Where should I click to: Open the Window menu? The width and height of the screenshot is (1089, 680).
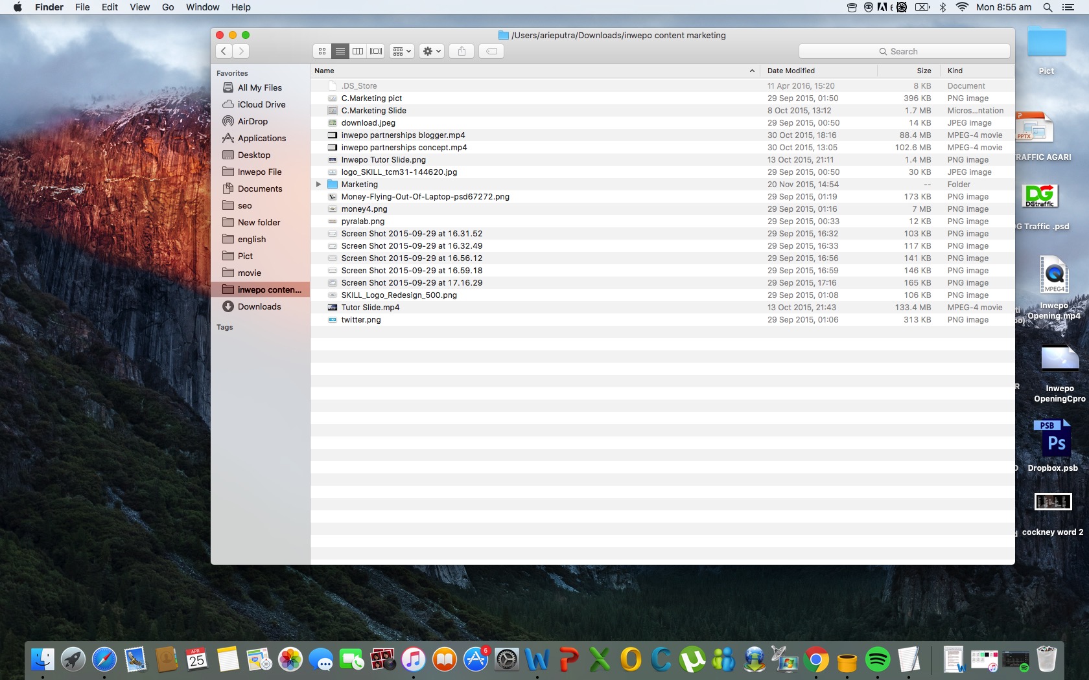click(202, 7)
